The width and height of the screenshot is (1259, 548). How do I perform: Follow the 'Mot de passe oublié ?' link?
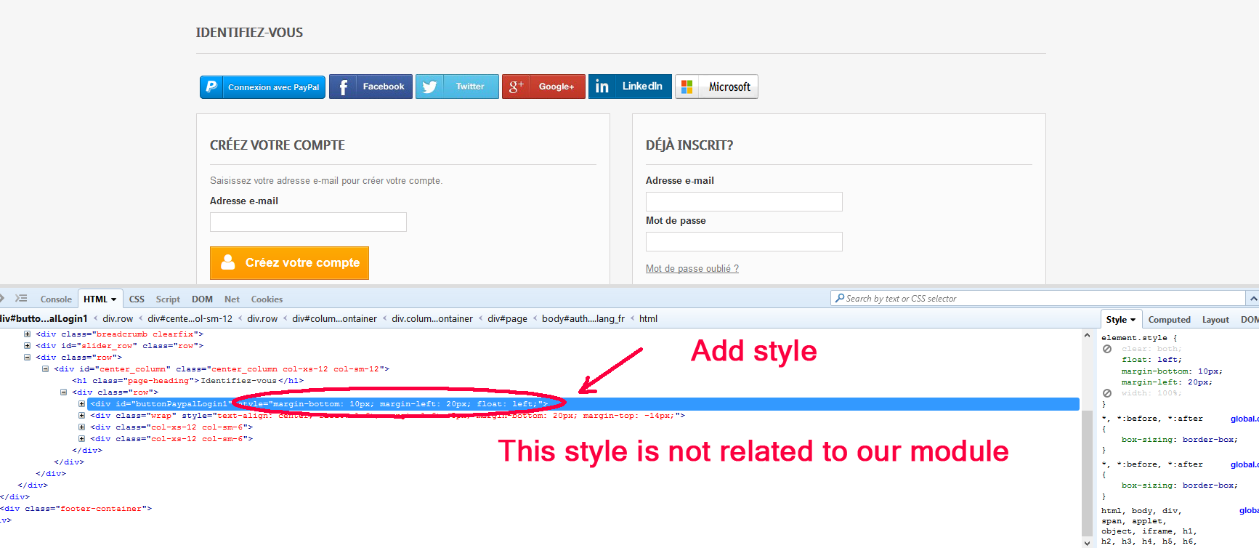(x=692, y=269)
